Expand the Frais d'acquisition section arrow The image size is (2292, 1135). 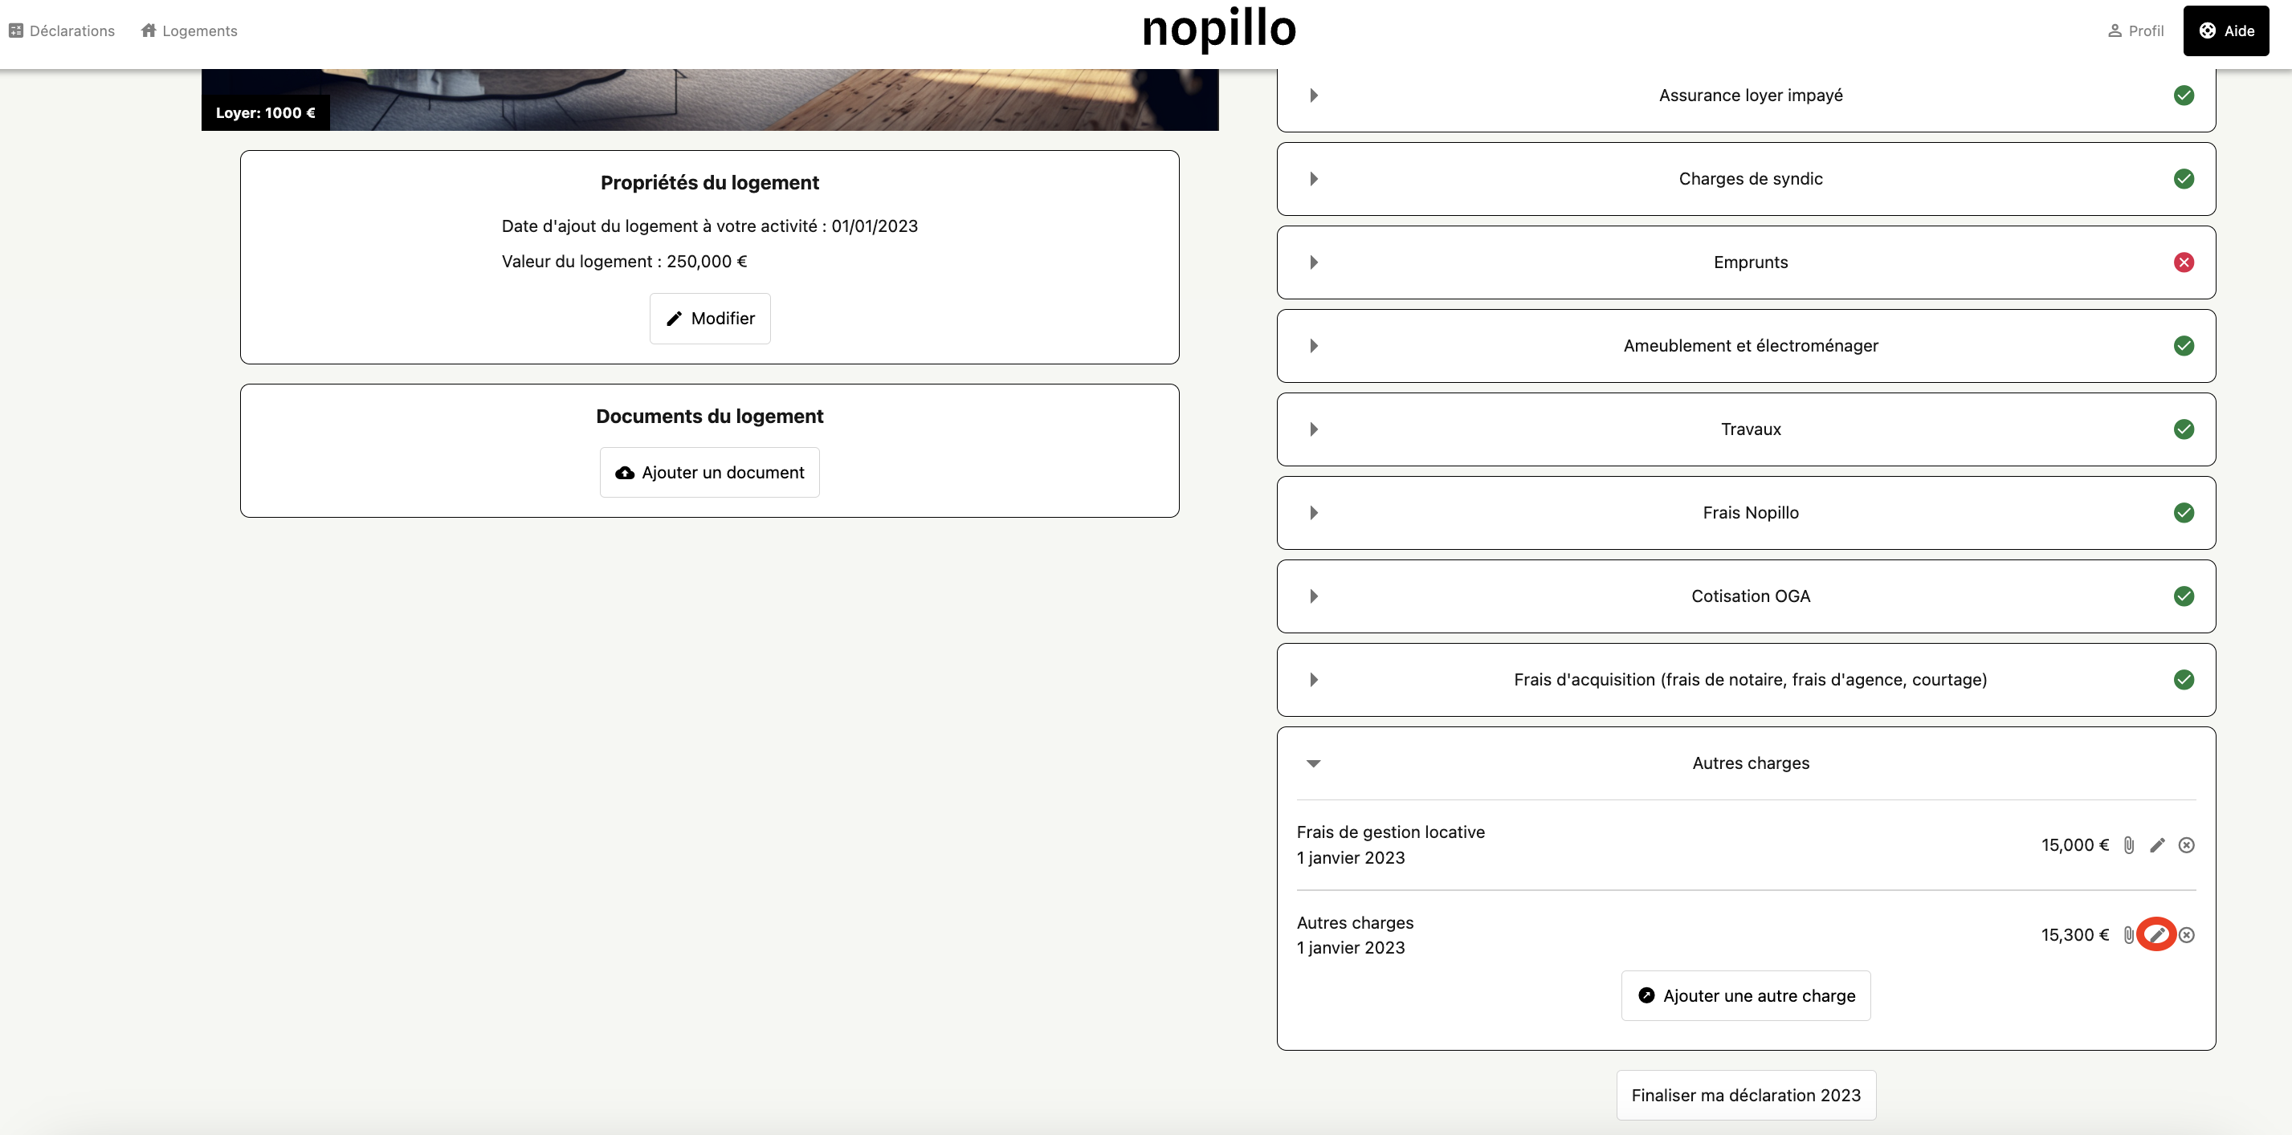1313,680
